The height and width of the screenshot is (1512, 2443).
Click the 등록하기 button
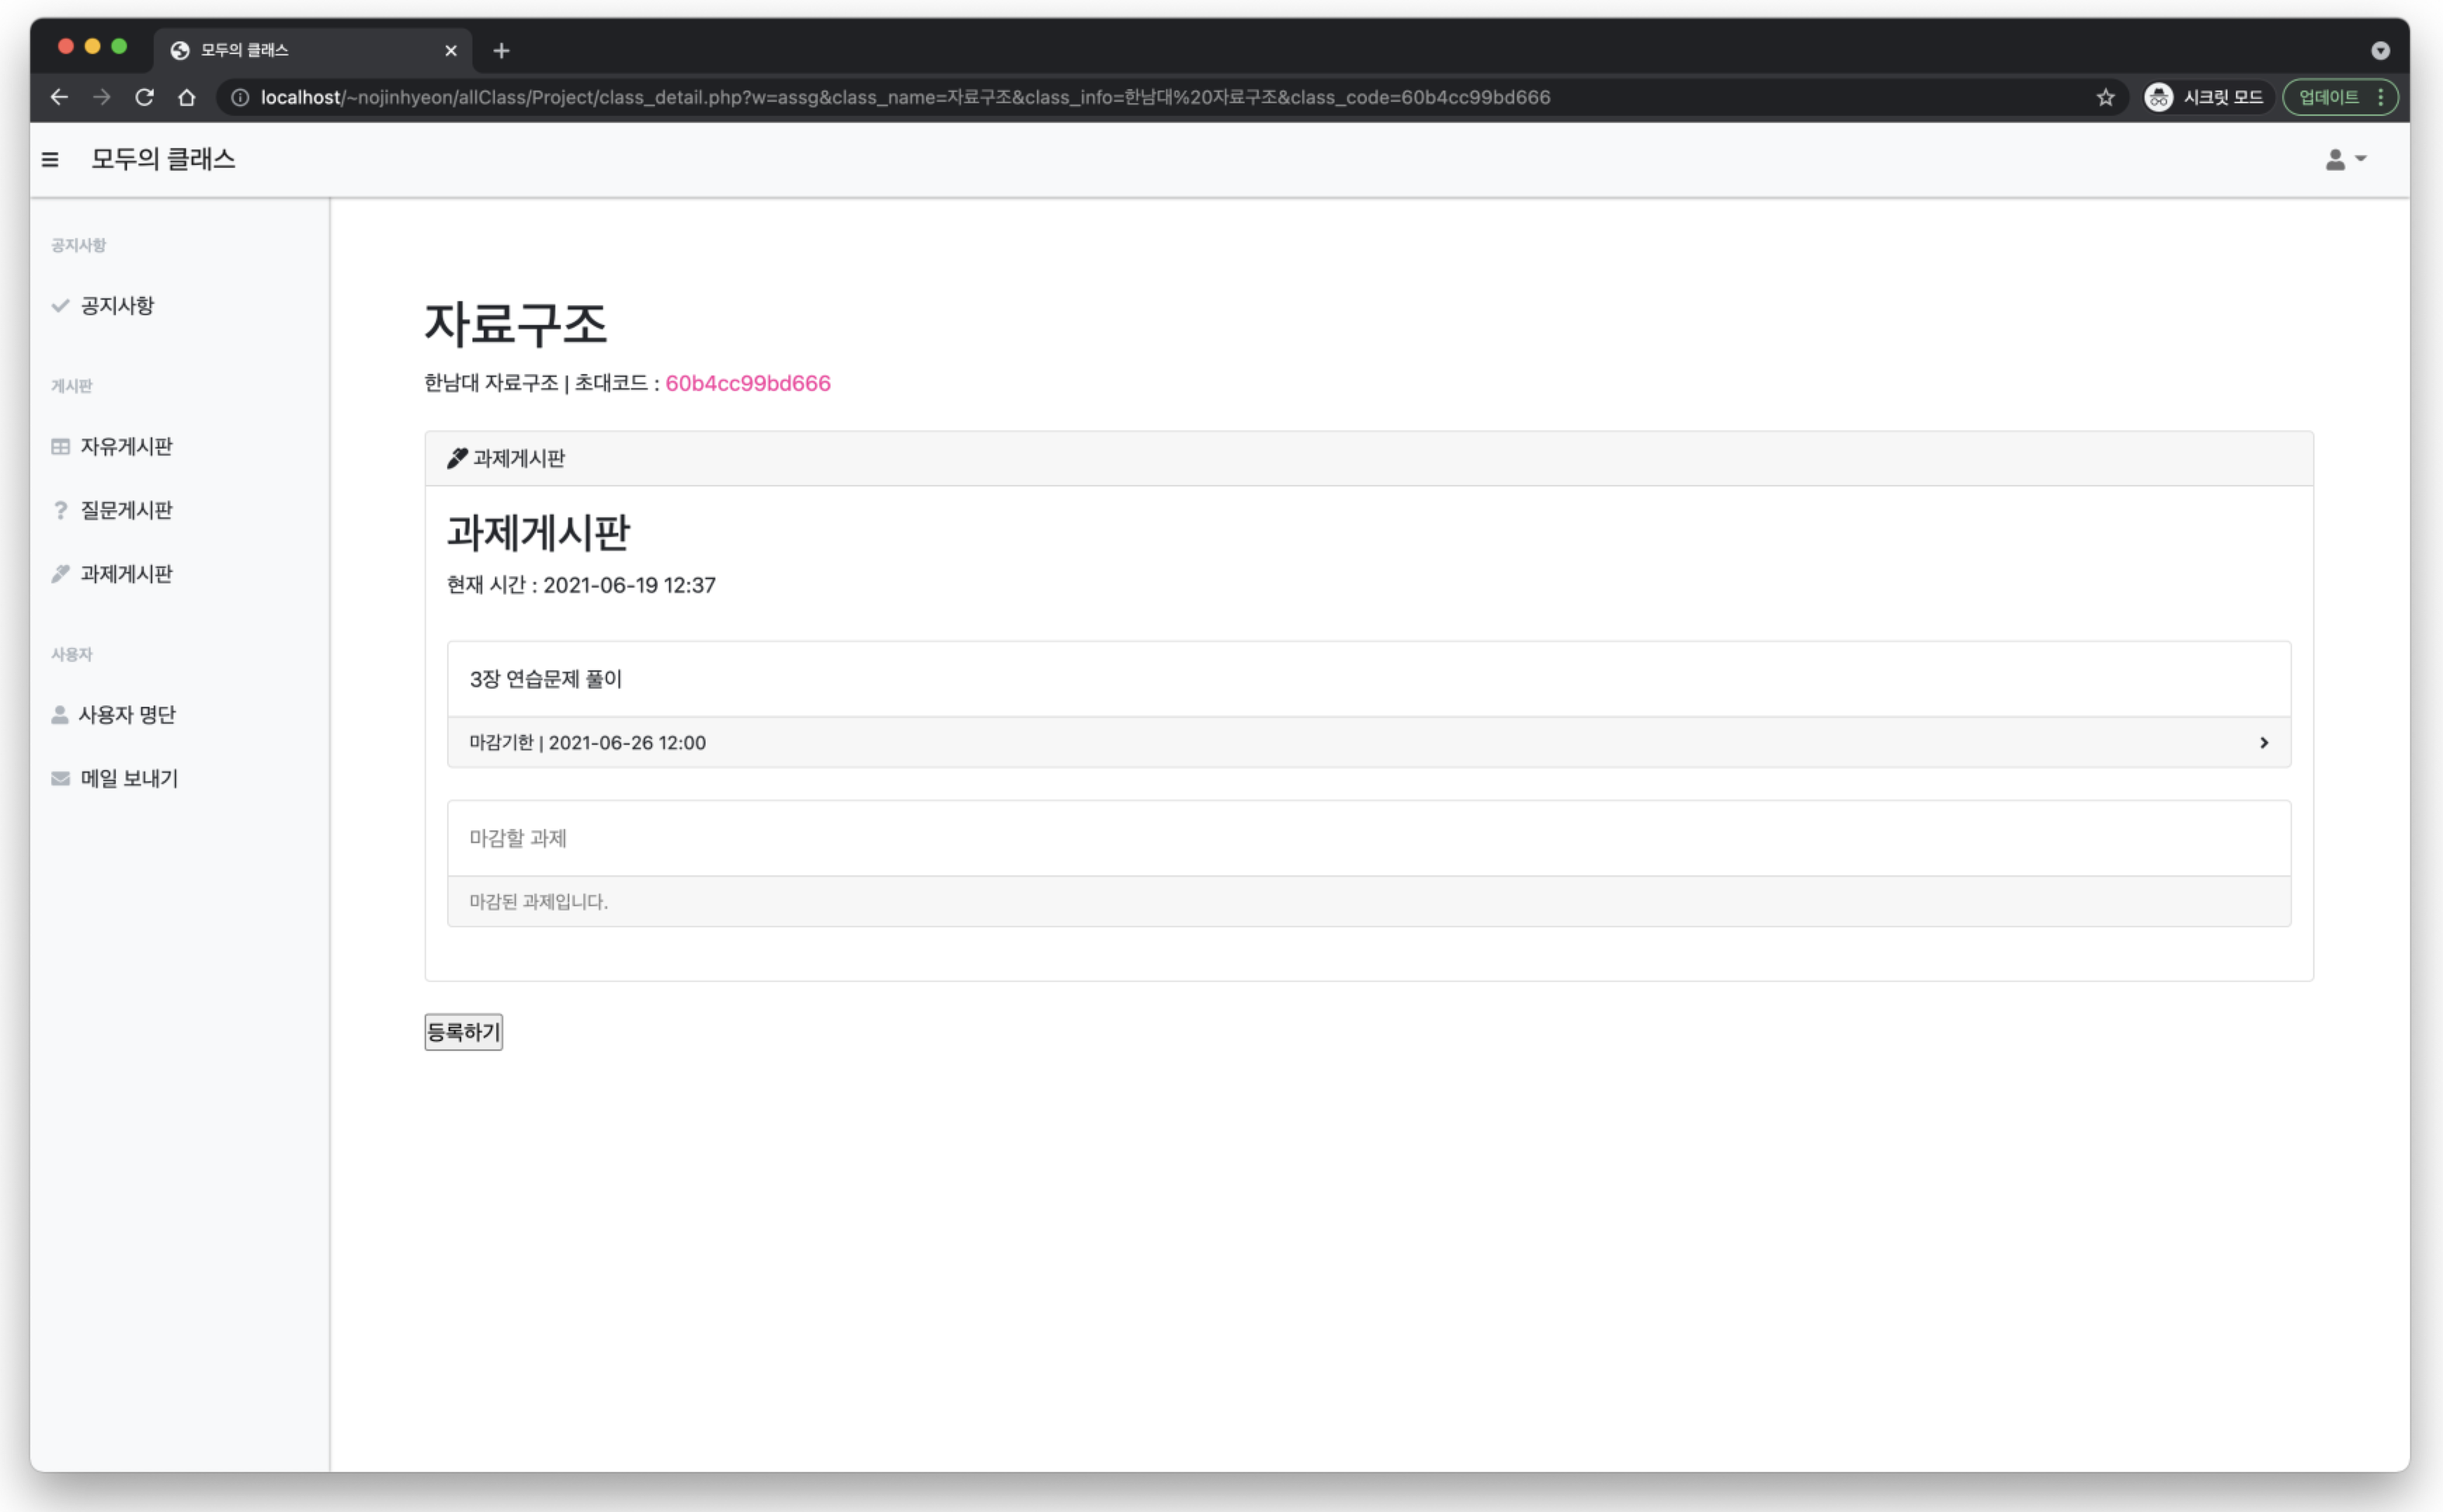click(x=463, y=1032)
